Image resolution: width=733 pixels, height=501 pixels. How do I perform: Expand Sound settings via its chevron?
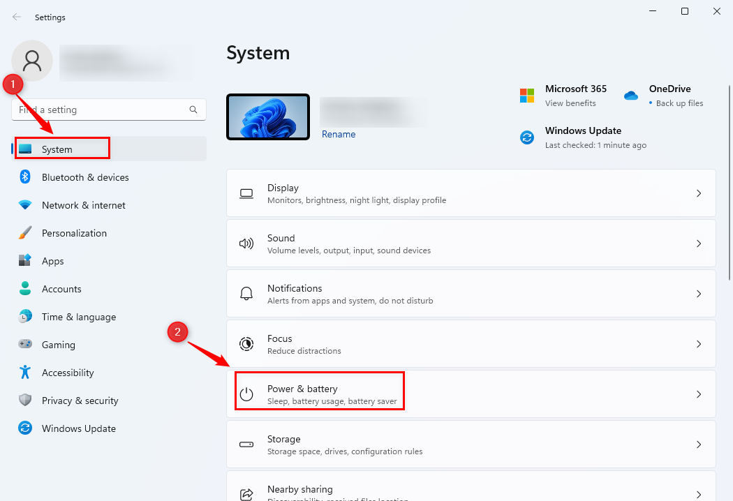tap(699, 244)
